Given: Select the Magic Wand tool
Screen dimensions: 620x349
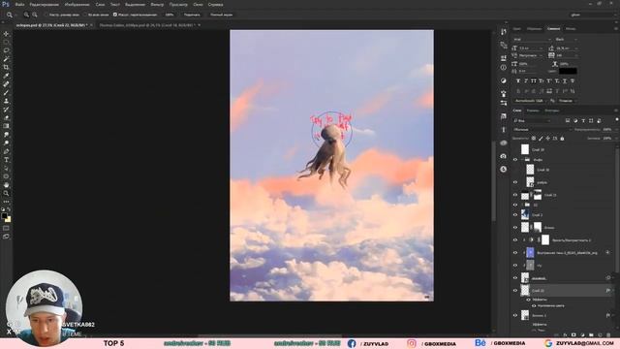Looking at the screenshot, I should click(6, 59).
